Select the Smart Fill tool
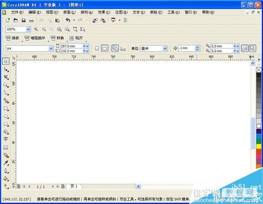 (x=6, y=101)
